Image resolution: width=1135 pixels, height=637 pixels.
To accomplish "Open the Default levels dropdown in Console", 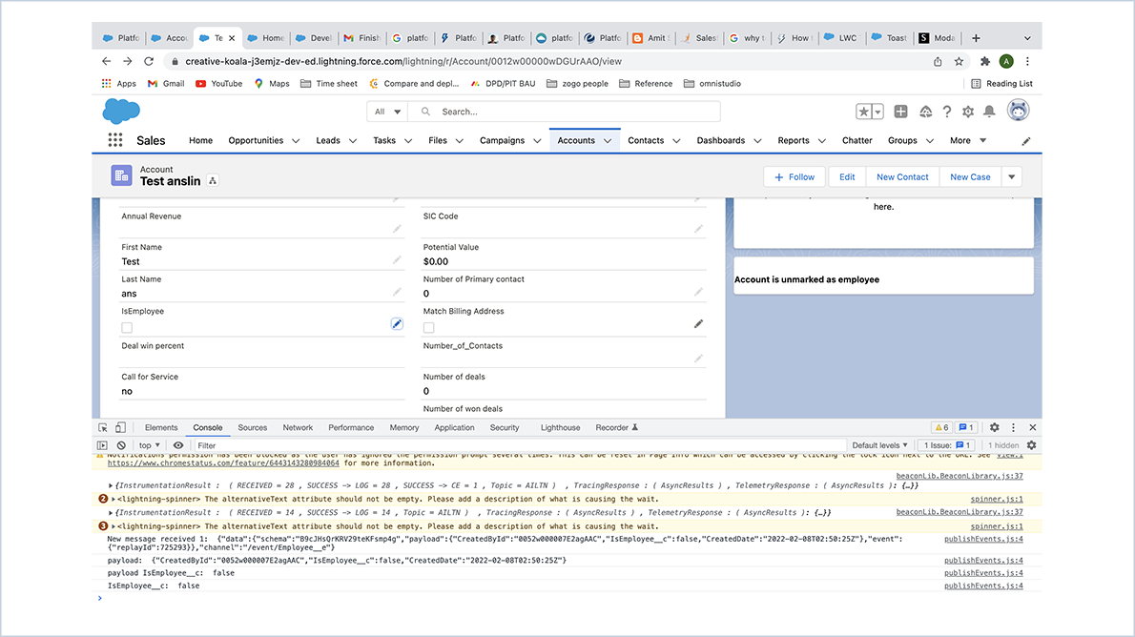I will click(877, 444).
